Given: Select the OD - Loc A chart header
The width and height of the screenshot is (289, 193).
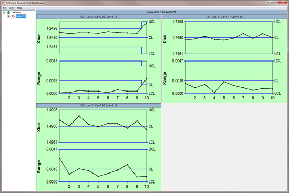Looking at the screenshot, I should click(x=99, y=17).
